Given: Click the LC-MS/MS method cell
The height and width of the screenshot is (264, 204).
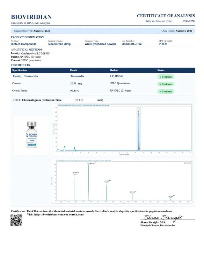Looking at the screenshot, I should point(117,76).
